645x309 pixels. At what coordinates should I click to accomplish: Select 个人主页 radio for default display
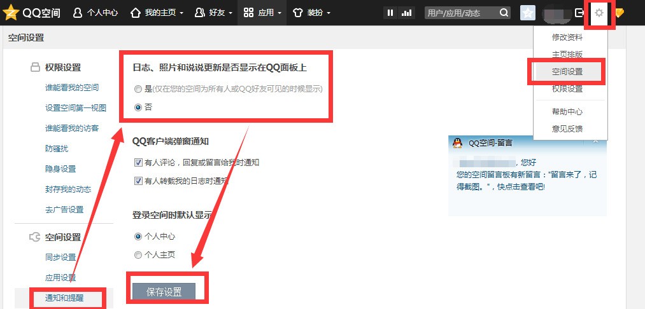pyautogui.click(x=138, y=255)
